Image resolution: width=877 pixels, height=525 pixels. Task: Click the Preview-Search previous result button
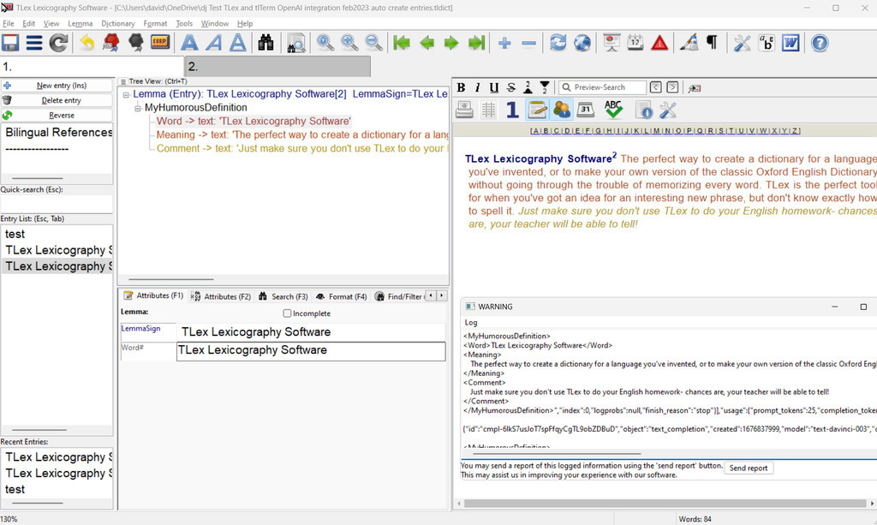(x=656, y=87)
